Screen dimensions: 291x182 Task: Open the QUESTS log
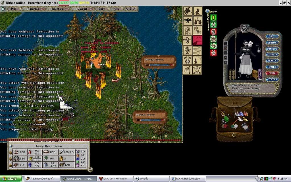pos(272,55)
